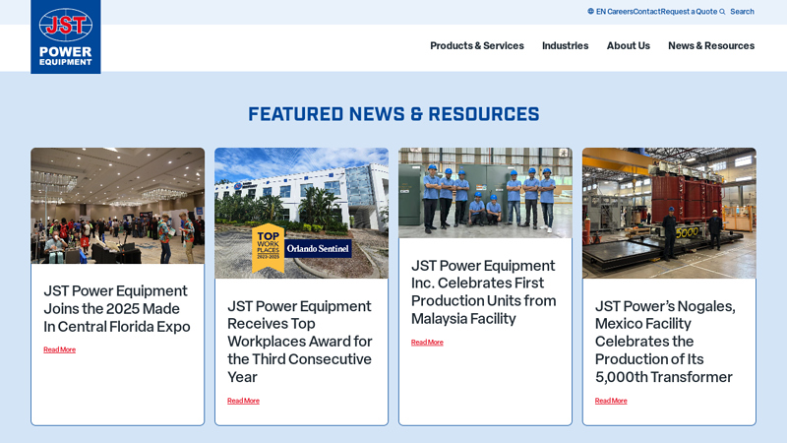Open 'Nogales, Mexico Facility' 5,000th Transformer headline
The height and width of the screenshot is (443, 787).
[666, 342]
